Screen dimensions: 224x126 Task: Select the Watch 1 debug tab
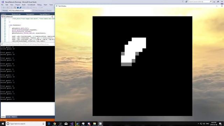pyautogui.click(x=14, y=117)
